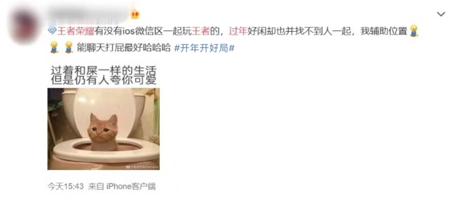The height and width of the screenshot is (201, 458).
Task: Click the Weibo watermark in the image
Action: [x=141, y=167]
